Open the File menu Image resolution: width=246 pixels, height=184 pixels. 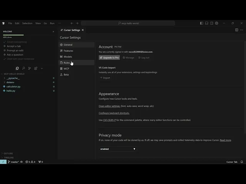click(10, 23)
